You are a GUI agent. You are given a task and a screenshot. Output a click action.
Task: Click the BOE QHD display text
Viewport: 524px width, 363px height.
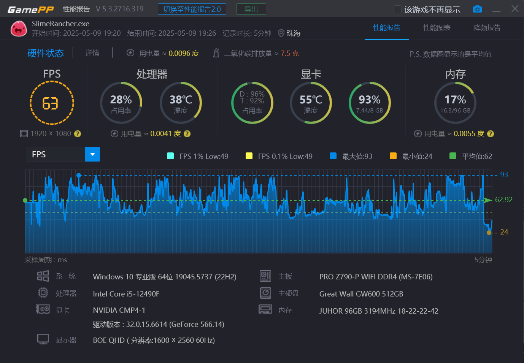coord(154,340)
